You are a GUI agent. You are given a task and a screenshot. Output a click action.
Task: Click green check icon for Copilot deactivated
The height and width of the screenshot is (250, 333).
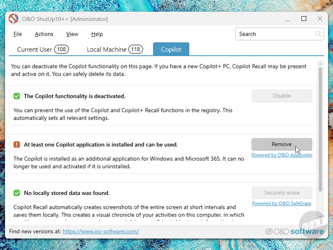tap(17, 96)
